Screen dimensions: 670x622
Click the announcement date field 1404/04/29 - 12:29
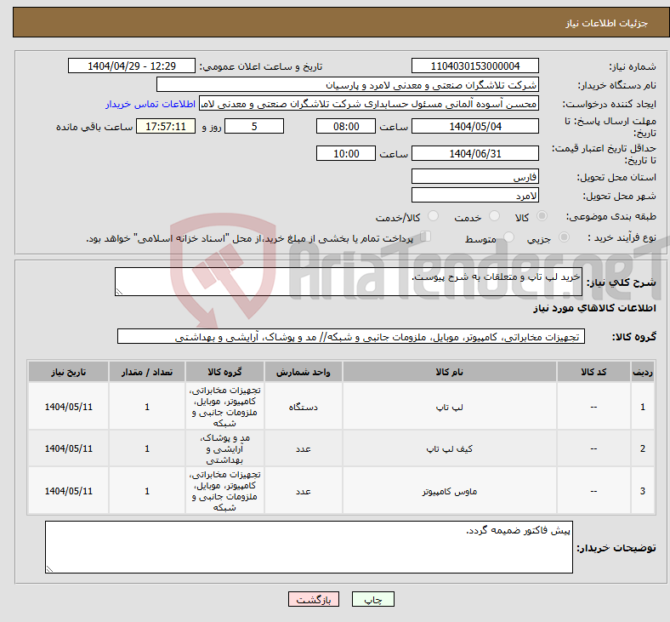click(132, 66)
